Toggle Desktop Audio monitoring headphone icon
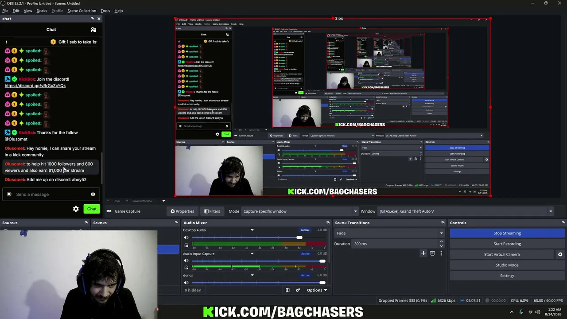Image resolution: width=567 pixels, height=319 pixels. (x=186, y=245)
